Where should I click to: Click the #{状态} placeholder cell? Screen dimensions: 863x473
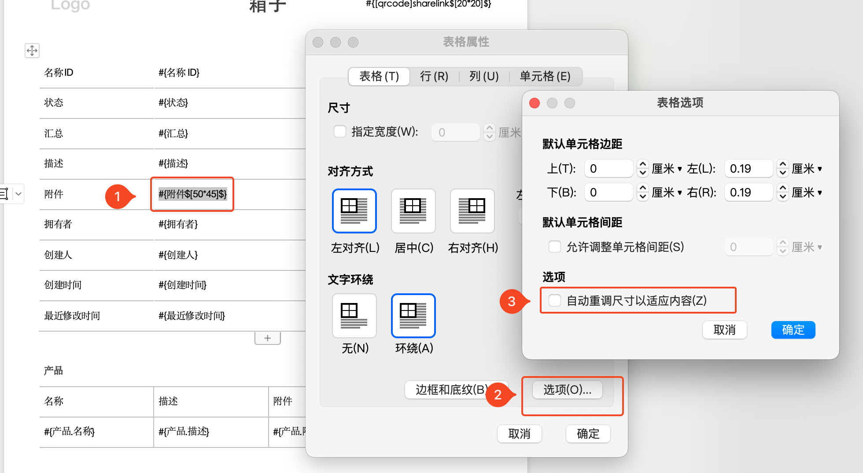point(173,103)
